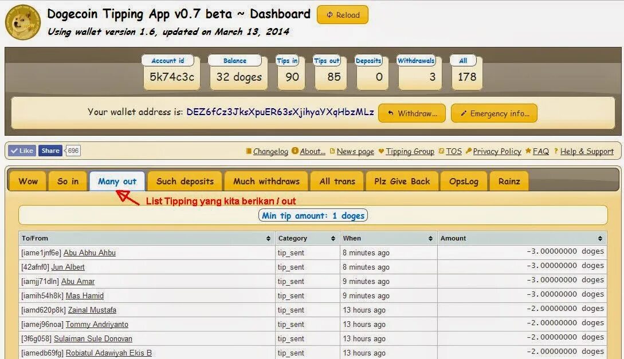The width and height of the screenshot is (624, 359).
Task: Click the book icon beside Changelog
Action: click(249, 151)
